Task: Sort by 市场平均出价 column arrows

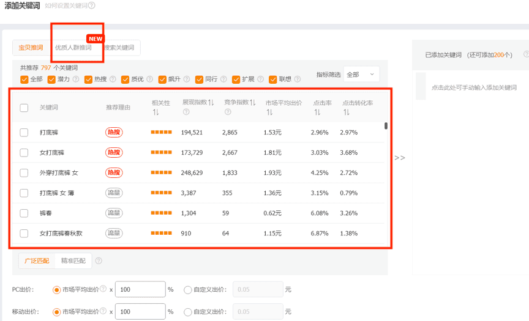Action: [269, 112]
